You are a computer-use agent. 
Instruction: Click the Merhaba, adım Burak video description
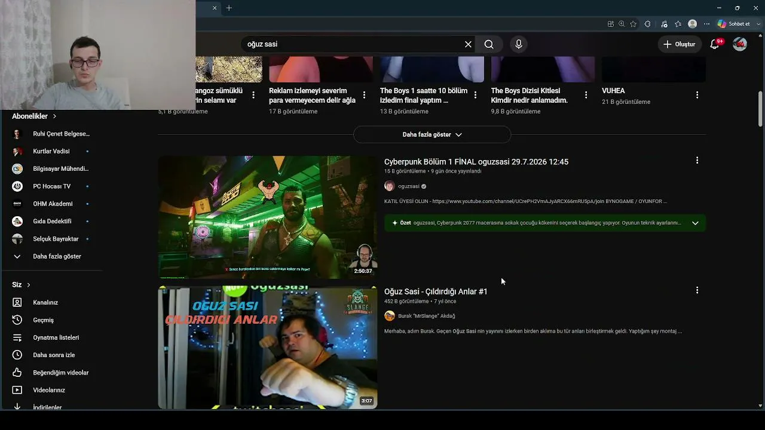[533, 331]
